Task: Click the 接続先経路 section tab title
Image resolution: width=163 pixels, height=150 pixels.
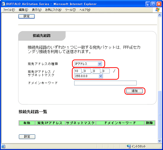Action: (x=42, y=36)
